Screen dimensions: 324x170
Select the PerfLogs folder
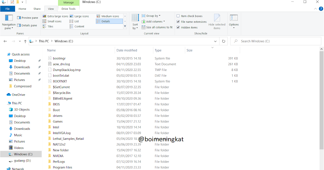click(x=59, y=162)
